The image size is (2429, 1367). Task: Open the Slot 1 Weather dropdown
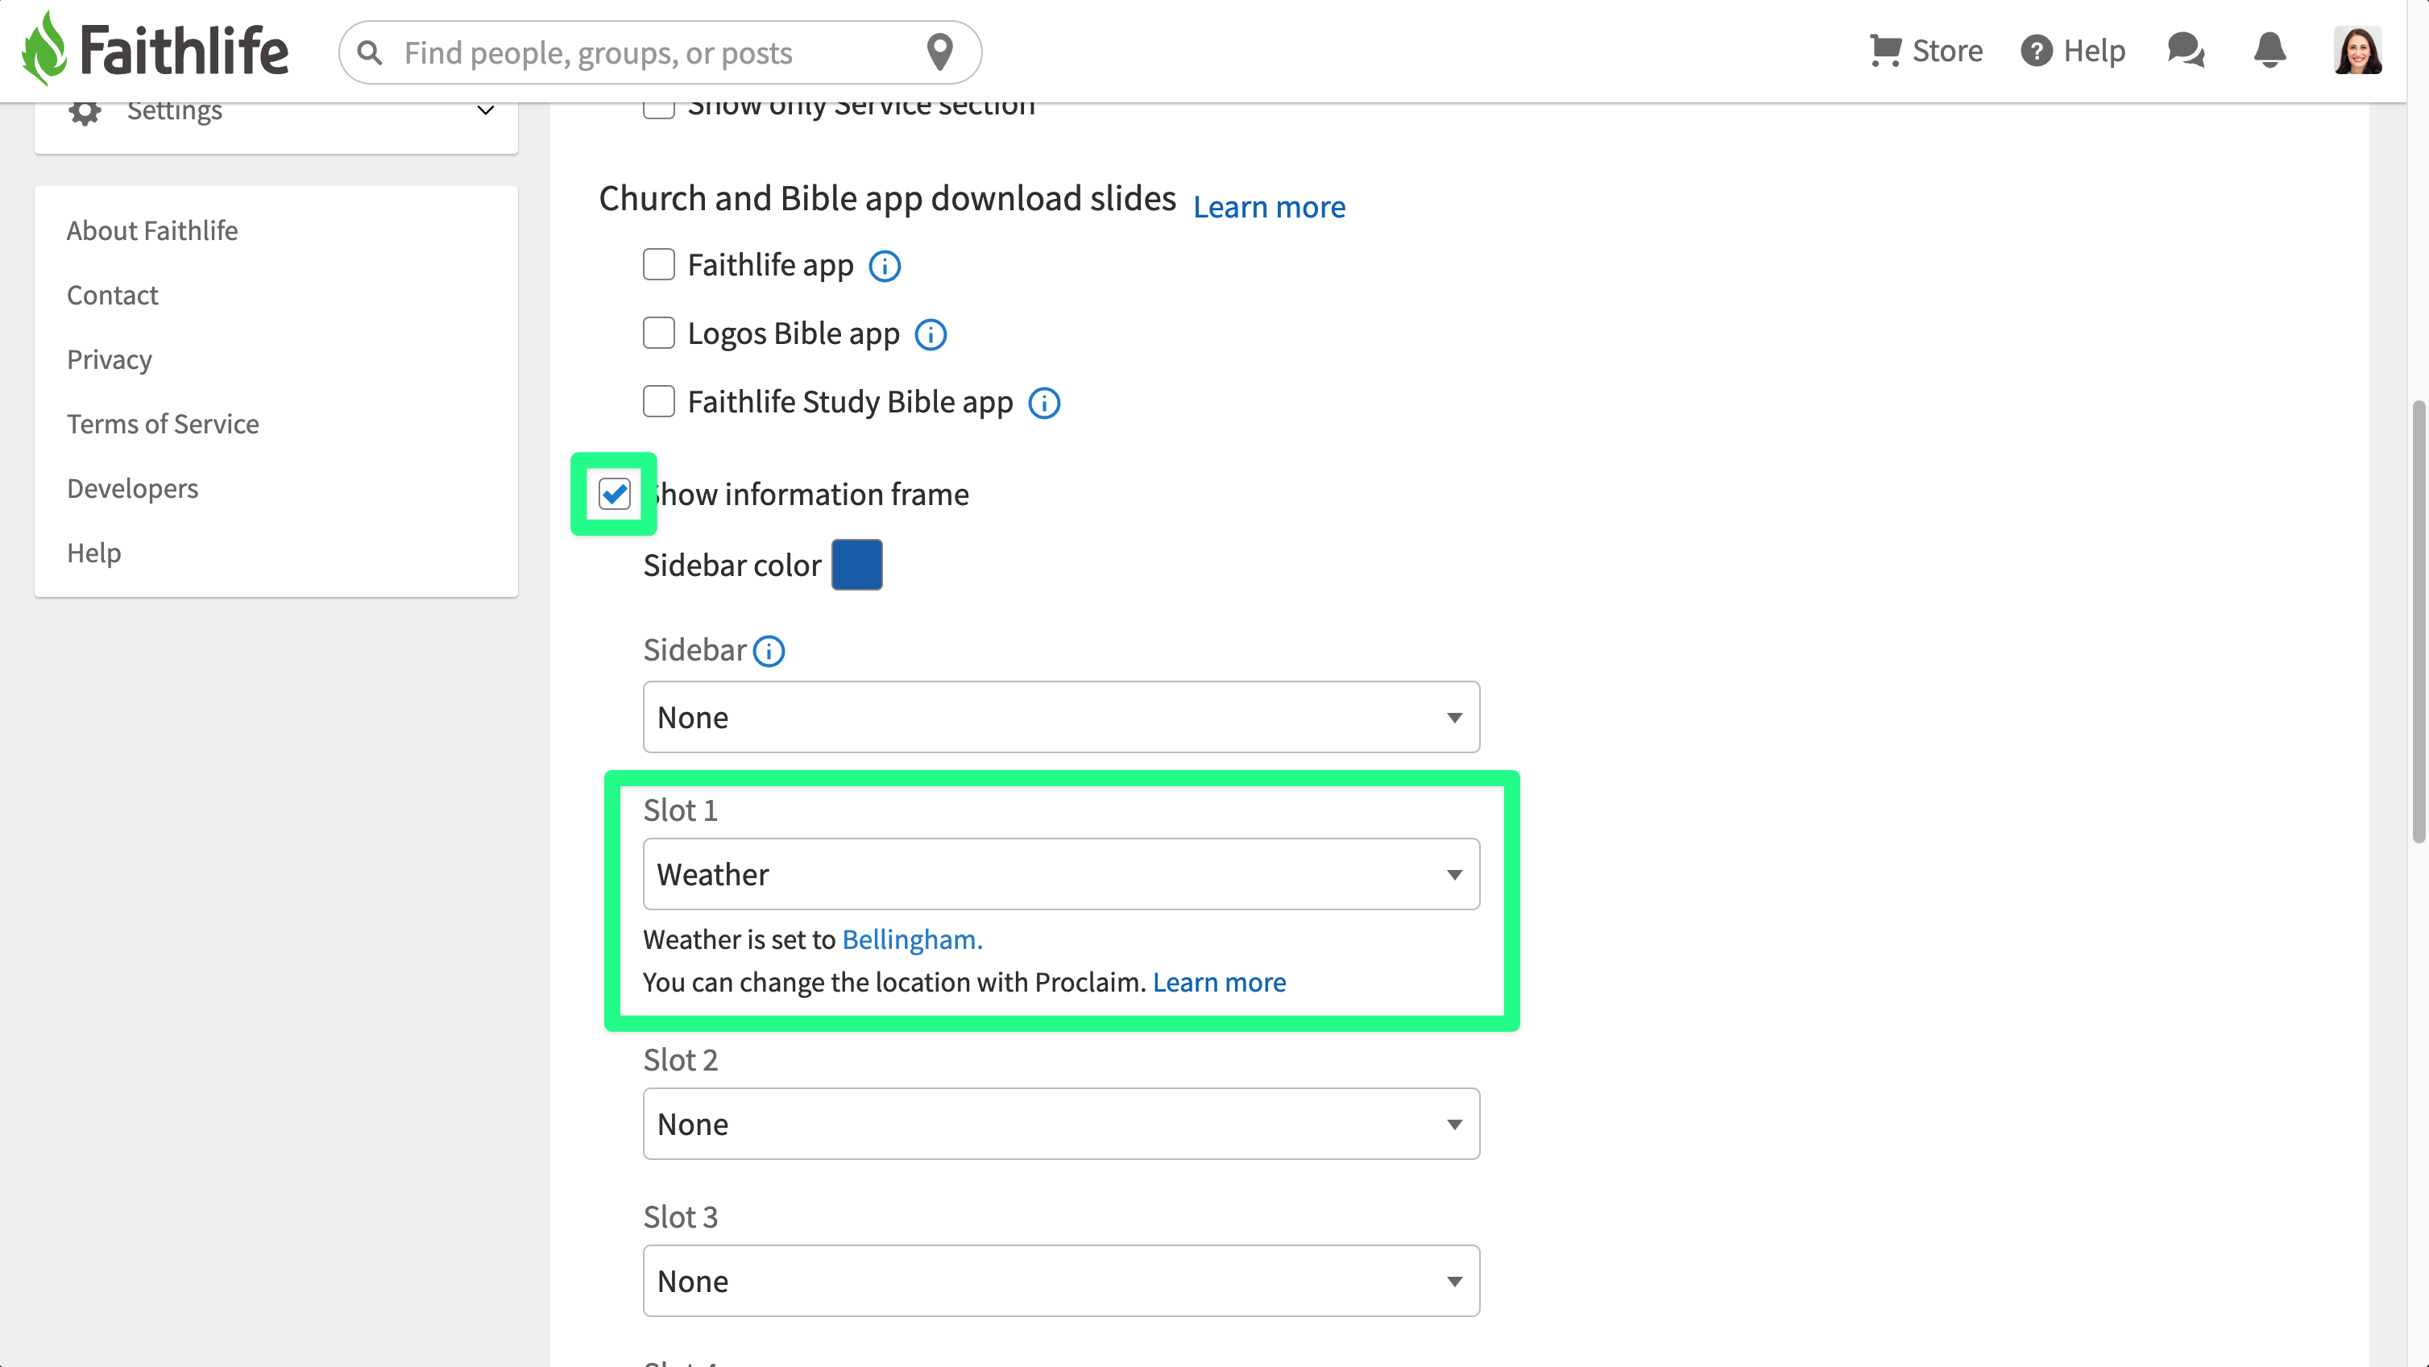(x=1061, y=874)
